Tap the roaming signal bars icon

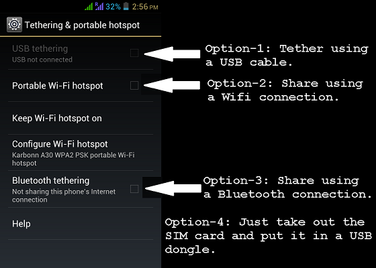[x=99, y=6]
